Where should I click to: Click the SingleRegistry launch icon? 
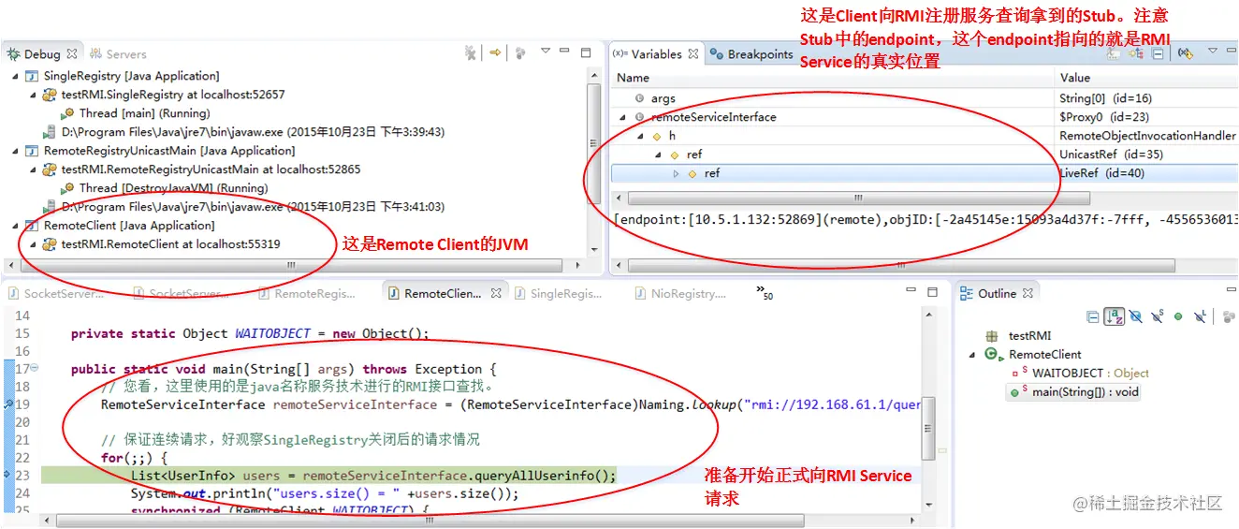click(31, 76)
